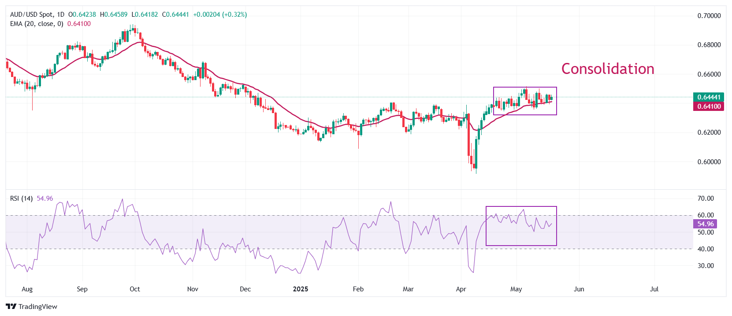This screenshot has height=316, width=732.
Task: Select the purple rectangle in RSI pane
Action: pyautogui.click(x=521, y=207)
